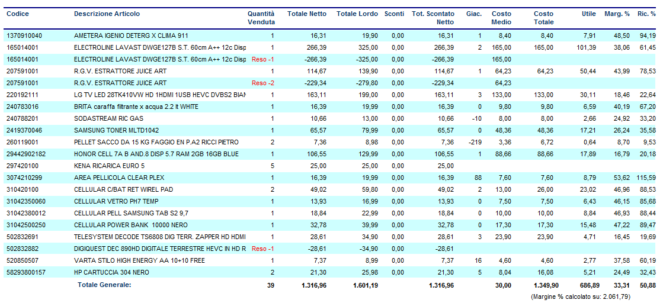Image resolution: width=663 pixels, height=303 pixels.
Task: Select total Totale Lordo 1.601,19
Action: point(366,286)
